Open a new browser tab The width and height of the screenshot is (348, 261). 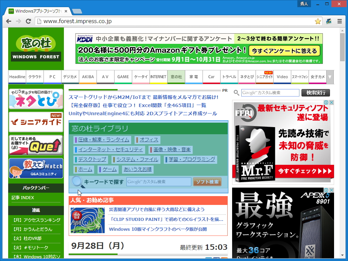tap(77, 11)
